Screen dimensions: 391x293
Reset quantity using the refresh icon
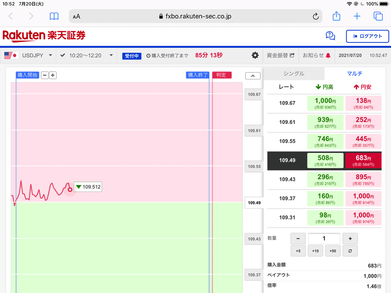tap(350, 251)
